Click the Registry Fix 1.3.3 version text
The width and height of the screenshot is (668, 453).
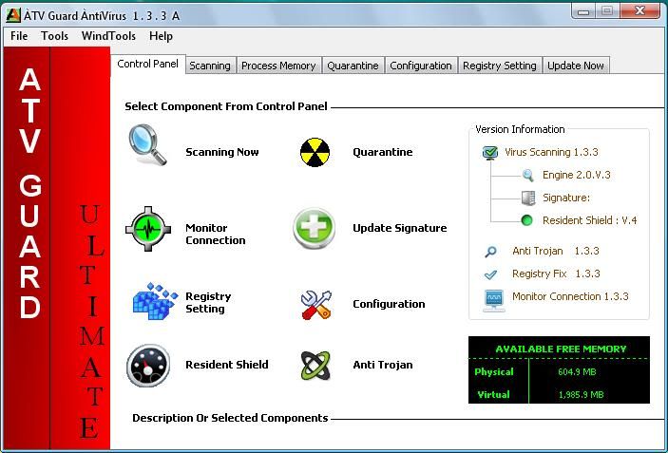click(556, 274)
